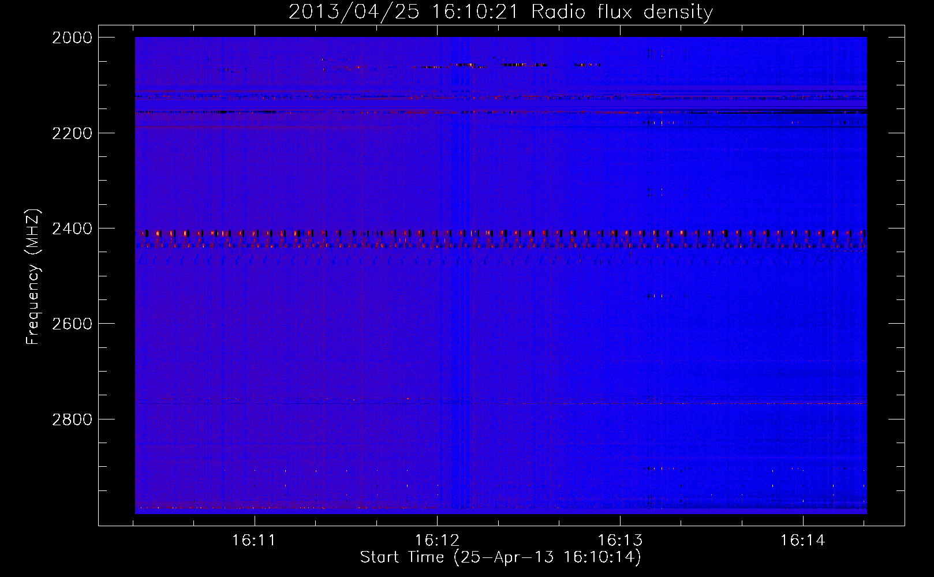934x577 pixels.
Task: Click the 2200 frequency axis label
Action: [x=72, y=133]
